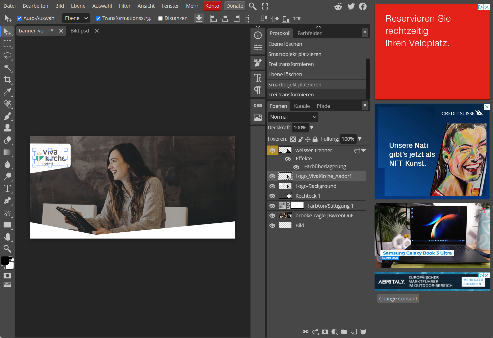The height and width of the screenshot is (338, 493).
Task: Click the Konto button
Action: (212, 6)
